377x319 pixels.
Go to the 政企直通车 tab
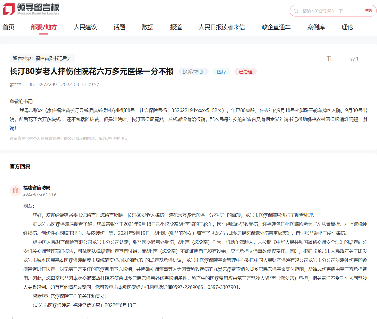(276, 27)
